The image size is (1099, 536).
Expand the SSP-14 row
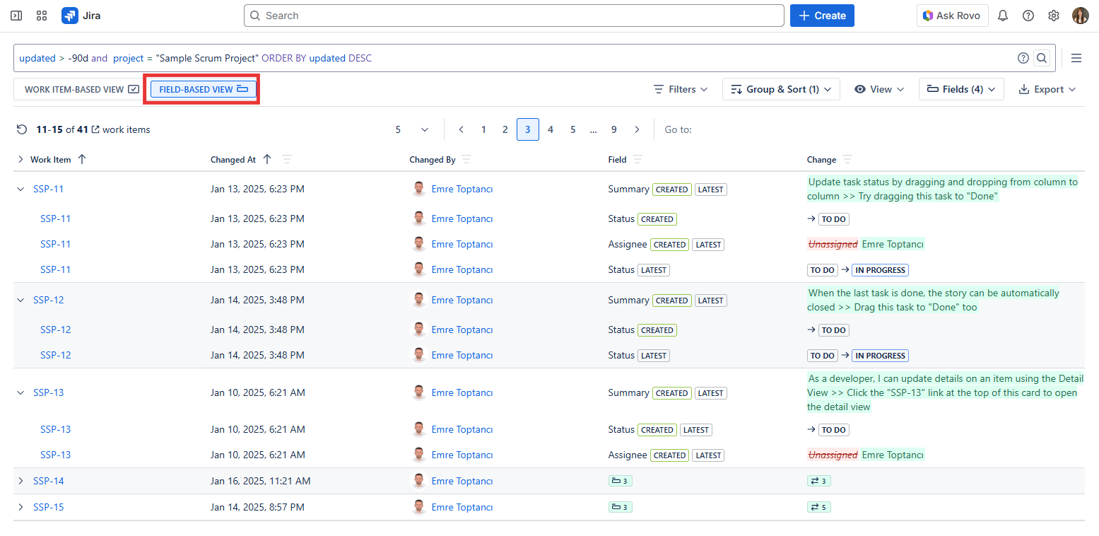pyautogui.click(x=20, y=481)
